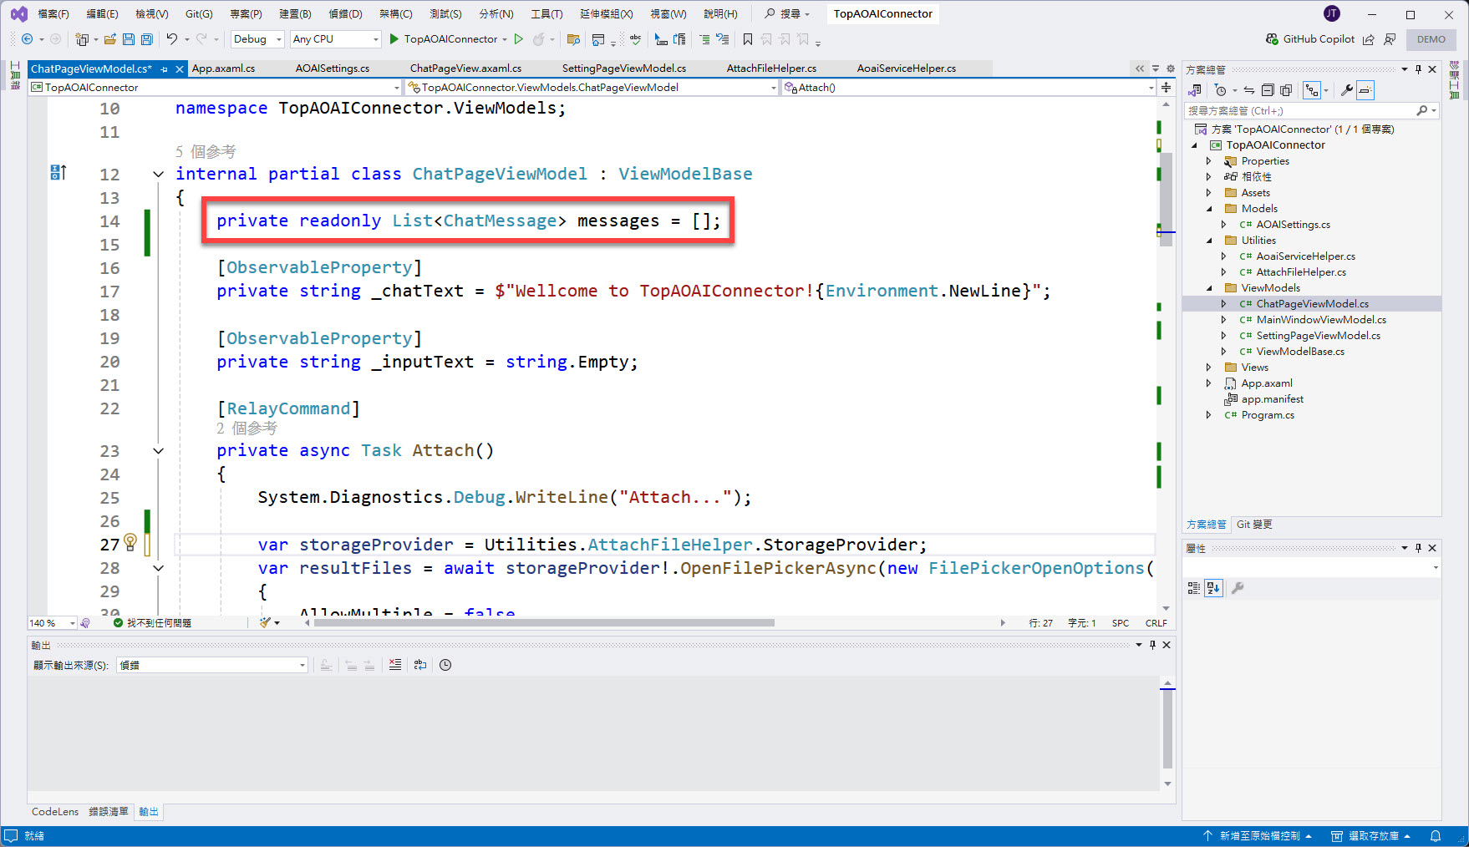Click the Hot Reload flame icon
This screenshot has width=1469, height=847.
[539, 39]
